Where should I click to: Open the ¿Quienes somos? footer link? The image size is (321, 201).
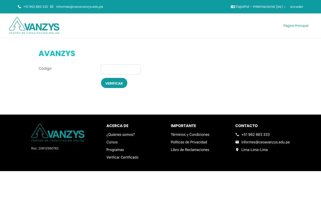coord(121,135)
